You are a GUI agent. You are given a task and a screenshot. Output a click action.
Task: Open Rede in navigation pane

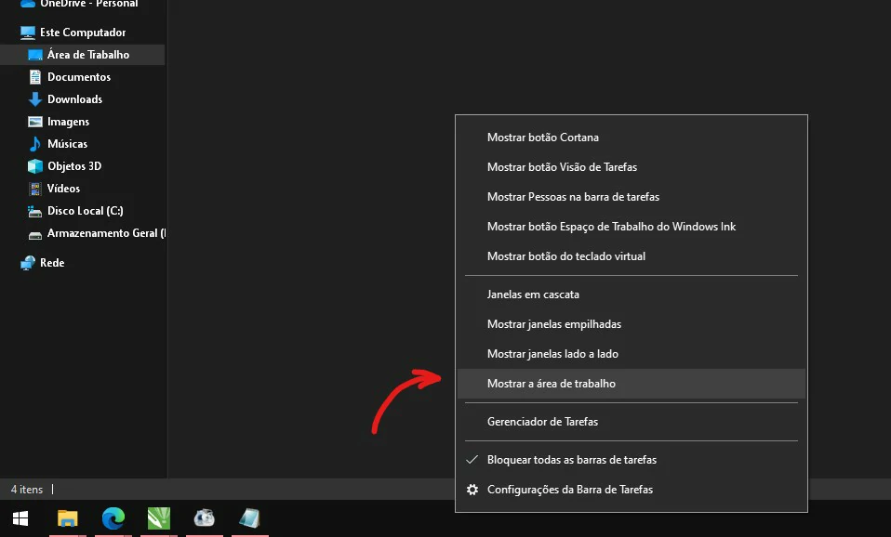tap(52, 263)
